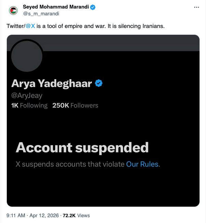Image resolution: width=206 pixels, height=223 pixels.
Task: Click the 9:11 AM timestamp
Action: [x=16, y=215]
